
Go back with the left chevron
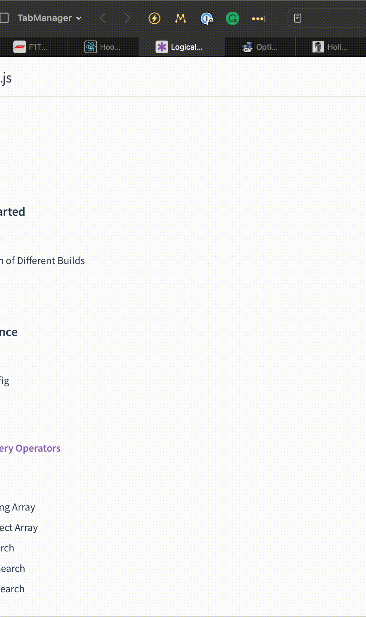click(x=103, y=18)
